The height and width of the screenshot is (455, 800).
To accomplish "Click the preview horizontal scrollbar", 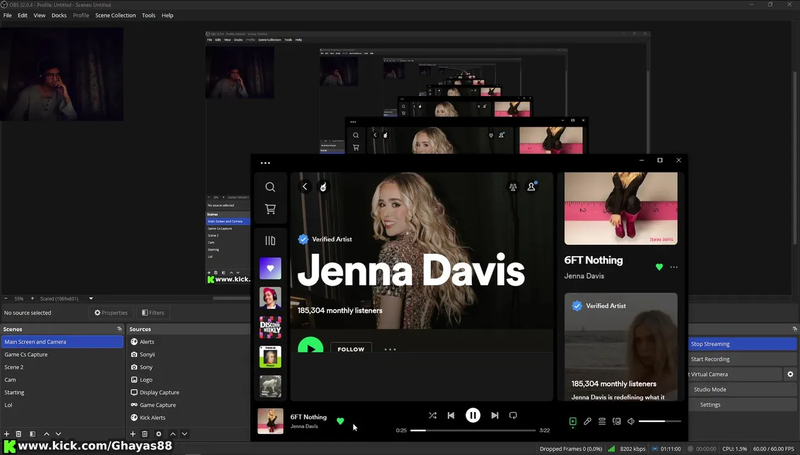I will [x=231, y=298].
